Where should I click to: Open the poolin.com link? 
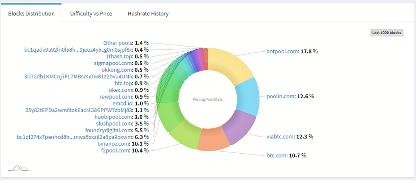[x=281, y=96]
